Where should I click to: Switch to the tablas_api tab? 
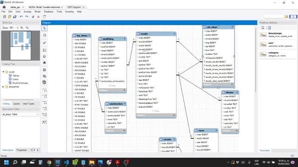point(15,7)
